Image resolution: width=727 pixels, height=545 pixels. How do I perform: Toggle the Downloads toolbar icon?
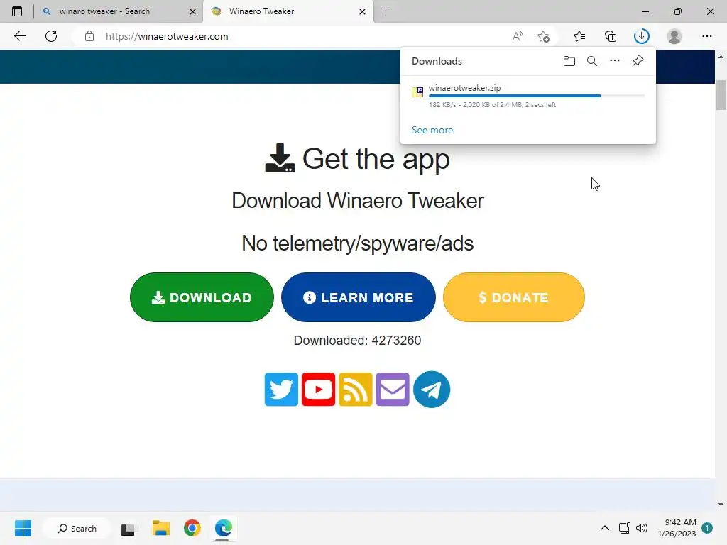click(x=642, y=36)
